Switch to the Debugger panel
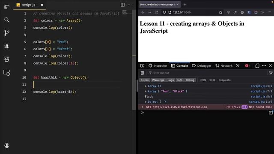274x154 pixels. pyautogui.click(x=202, y=65)
